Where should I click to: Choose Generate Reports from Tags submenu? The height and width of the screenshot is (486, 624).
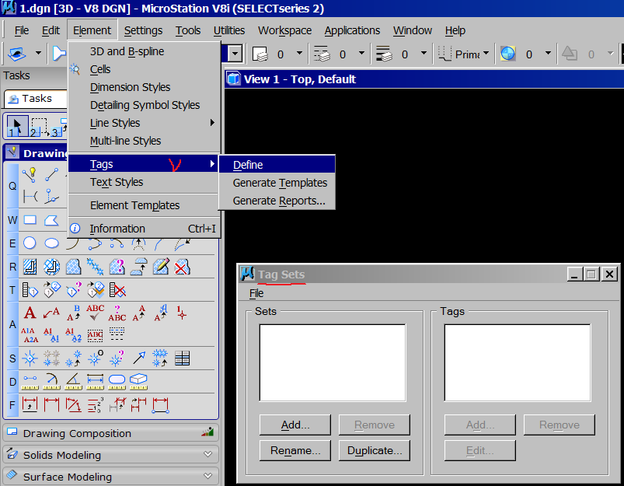point(277,201)
